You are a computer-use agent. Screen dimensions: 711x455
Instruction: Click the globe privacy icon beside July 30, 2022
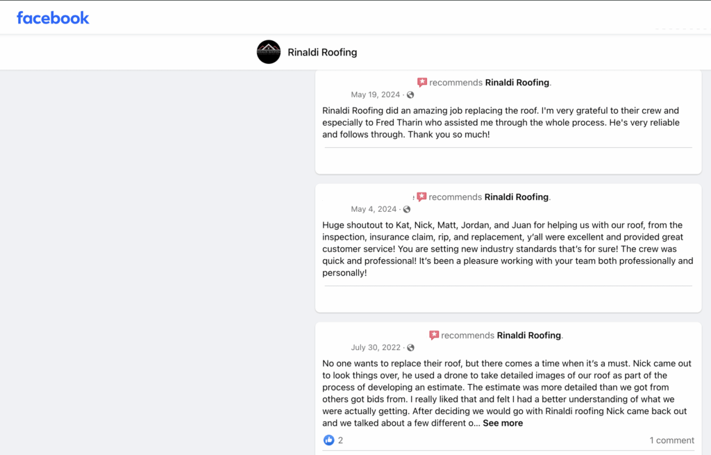pyautogui.click(x=410, y=347)
